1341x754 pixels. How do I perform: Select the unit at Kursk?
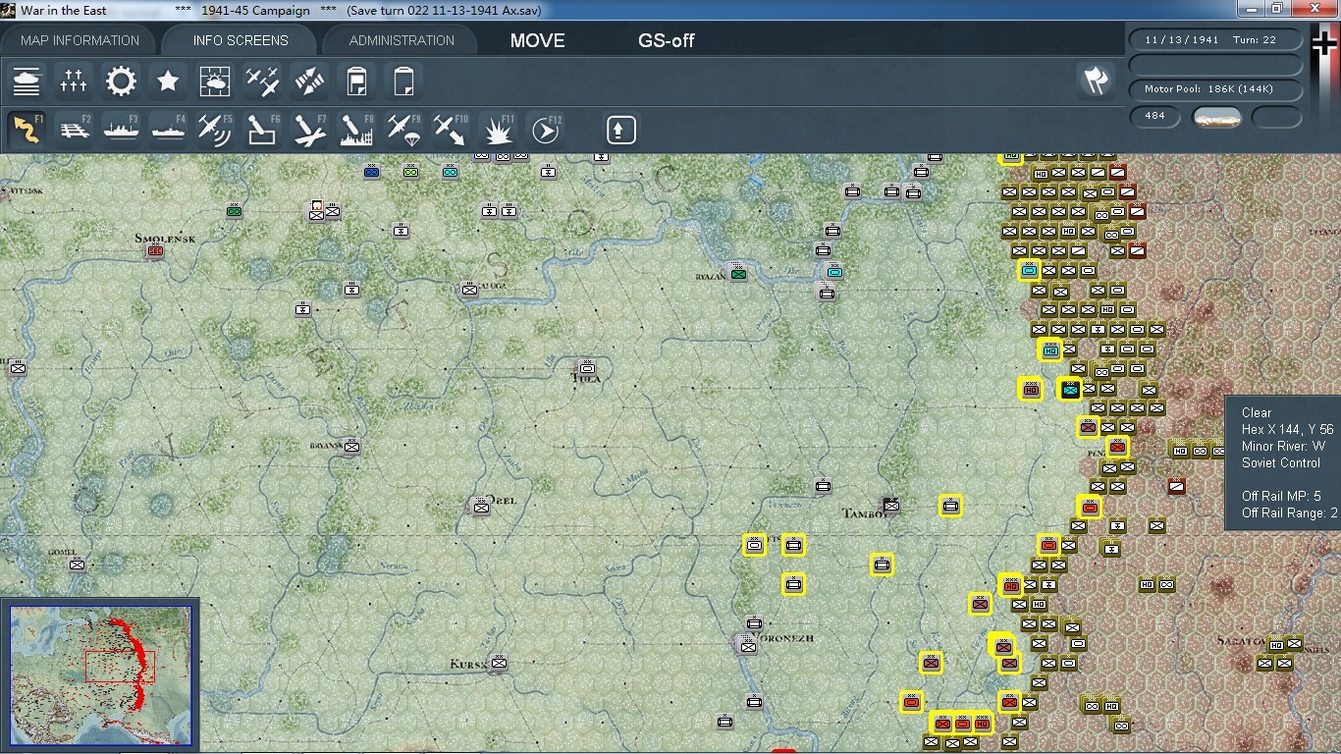[499, 664]
